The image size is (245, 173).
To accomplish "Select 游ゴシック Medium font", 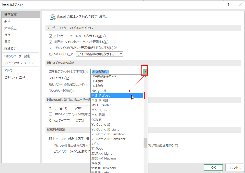I will (x=117, y=158).
